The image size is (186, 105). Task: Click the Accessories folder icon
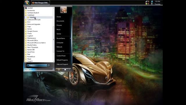pos(26,10)
